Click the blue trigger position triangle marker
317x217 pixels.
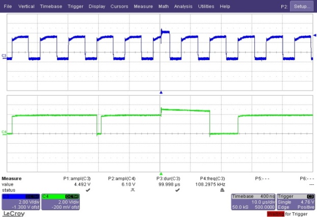[161, 93]
